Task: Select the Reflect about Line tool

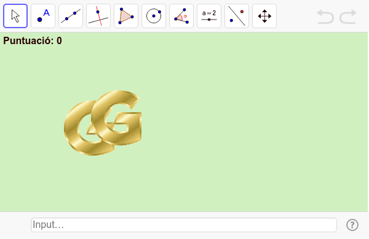Action: pyautogui.click(x=237, y=16)
